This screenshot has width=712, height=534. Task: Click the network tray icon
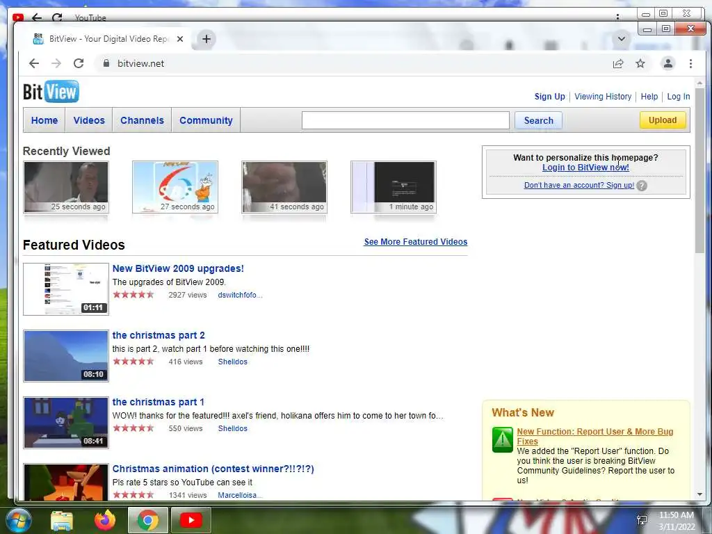(x=642, y=520)
